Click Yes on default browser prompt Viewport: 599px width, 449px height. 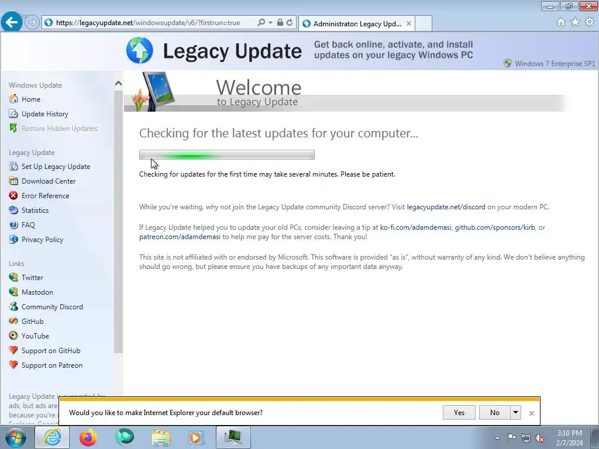459,412
